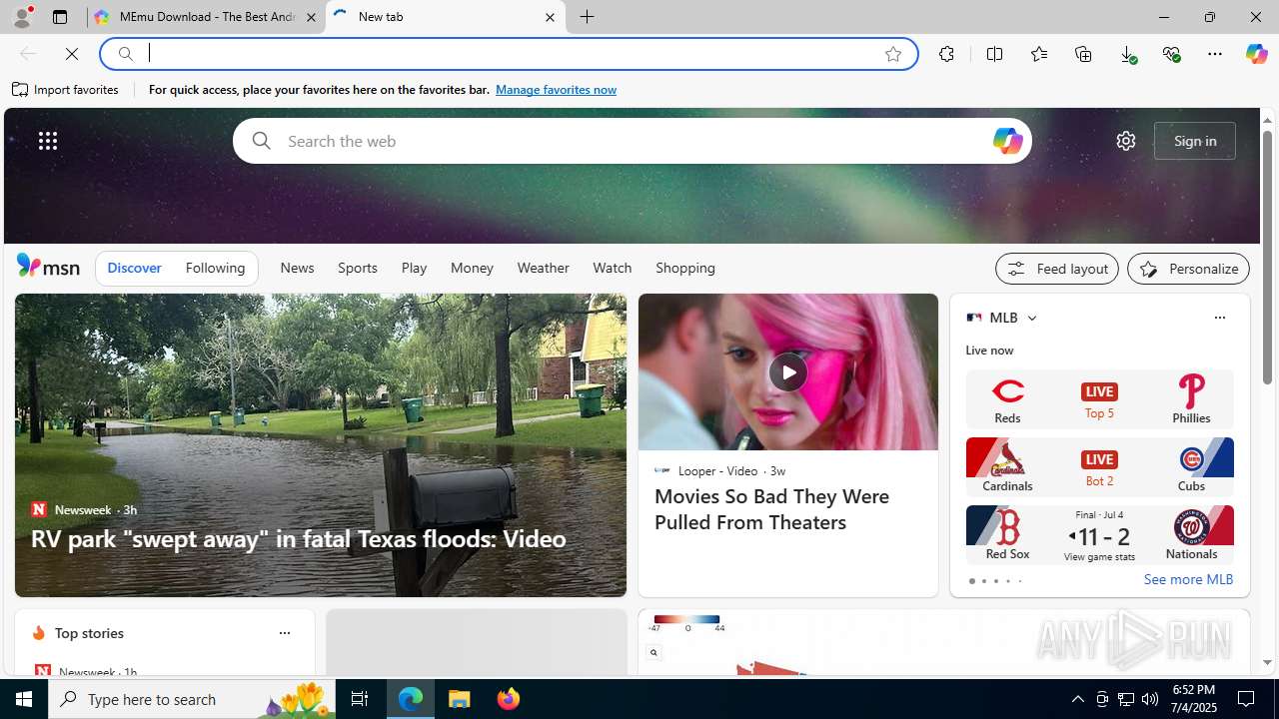The width and height of the screenshot is (1279, 719).
Task: Open Edge profile icon
Action: tap(21, 17)
